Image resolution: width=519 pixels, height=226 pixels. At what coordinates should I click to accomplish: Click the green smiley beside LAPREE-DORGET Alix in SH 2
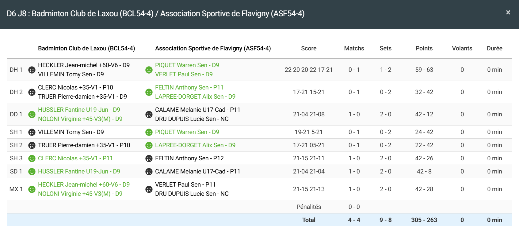(149, 145)
